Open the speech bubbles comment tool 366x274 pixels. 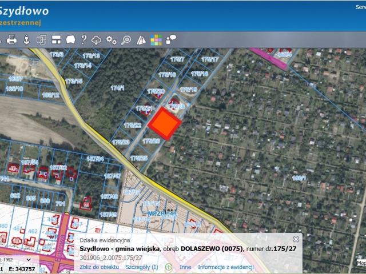(x=171, y=40)
